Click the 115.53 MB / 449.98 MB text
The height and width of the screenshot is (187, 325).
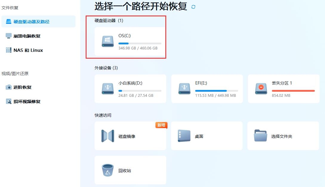pyautogui.click(x=215, y=95)
